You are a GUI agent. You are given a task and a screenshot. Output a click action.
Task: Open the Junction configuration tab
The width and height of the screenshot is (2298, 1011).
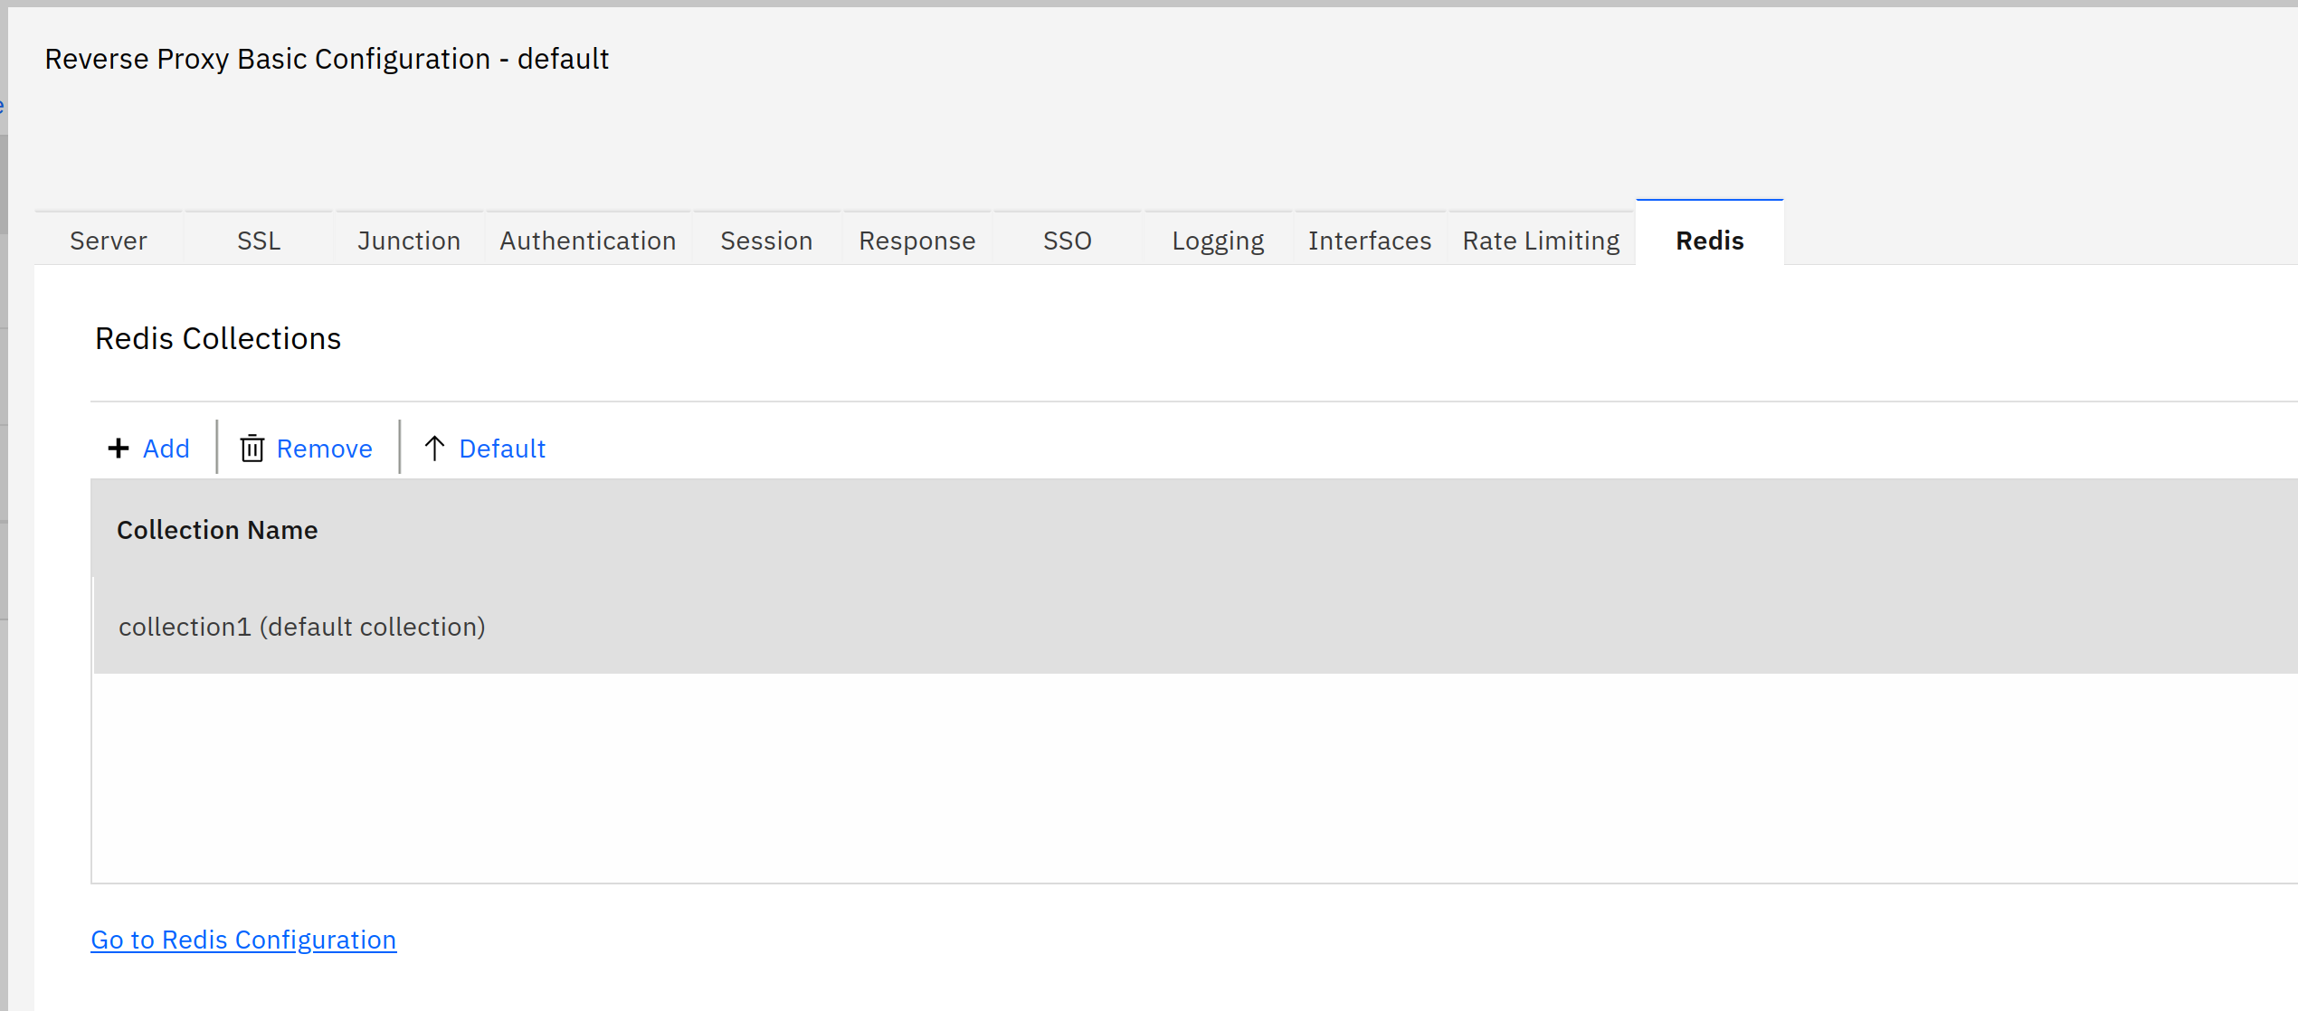(x=409, y=239)
